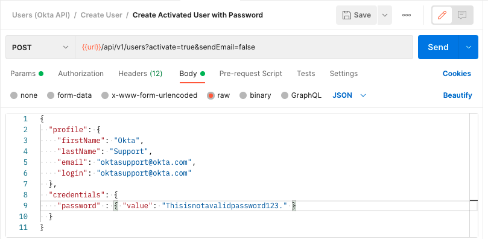Select the Body tab
Viewport: 488px width, 239px height.
(192, 74)
